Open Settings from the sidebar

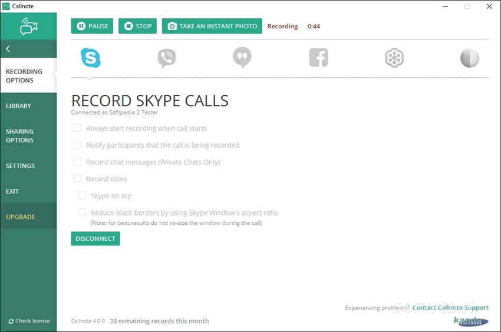pyautogui.click(x=28, y=165)
